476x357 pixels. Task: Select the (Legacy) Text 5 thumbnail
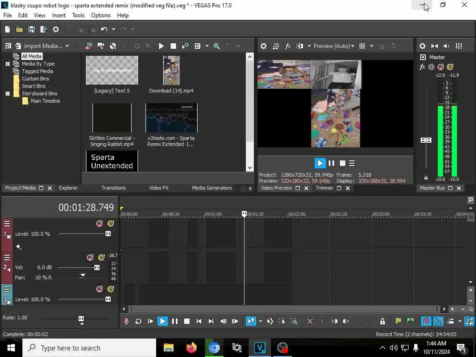click(x=112, y=70)
